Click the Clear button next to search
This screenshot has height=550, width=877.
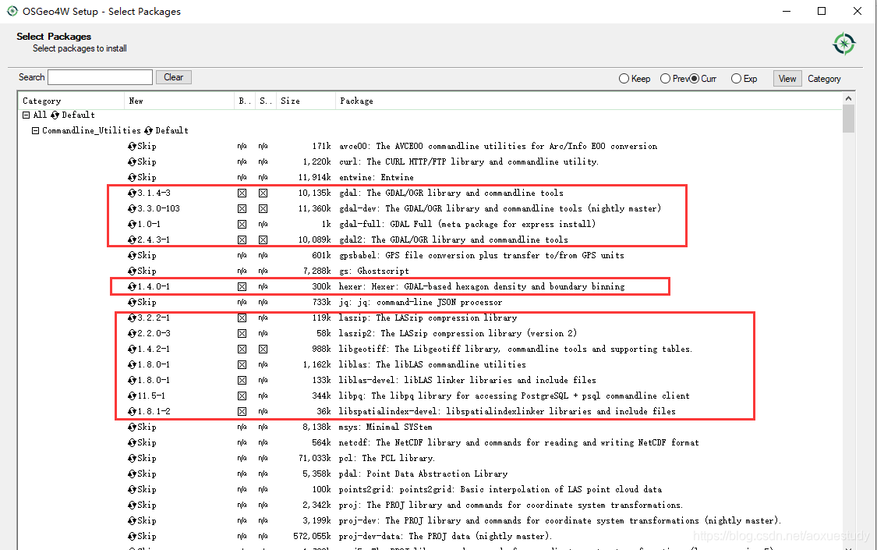(x=173, y=76)
